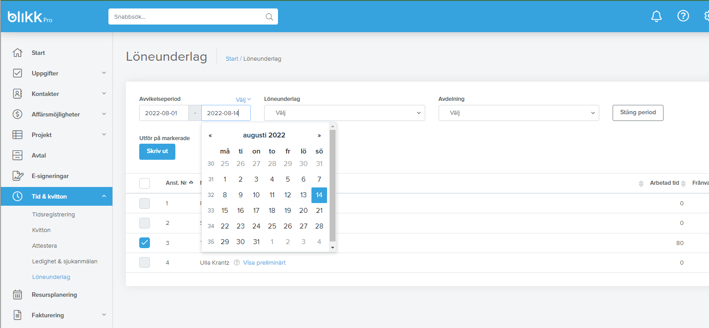This screenshot has height=328, width=709.
Task: Open Attestera submenu item
Action: point(45,246)
